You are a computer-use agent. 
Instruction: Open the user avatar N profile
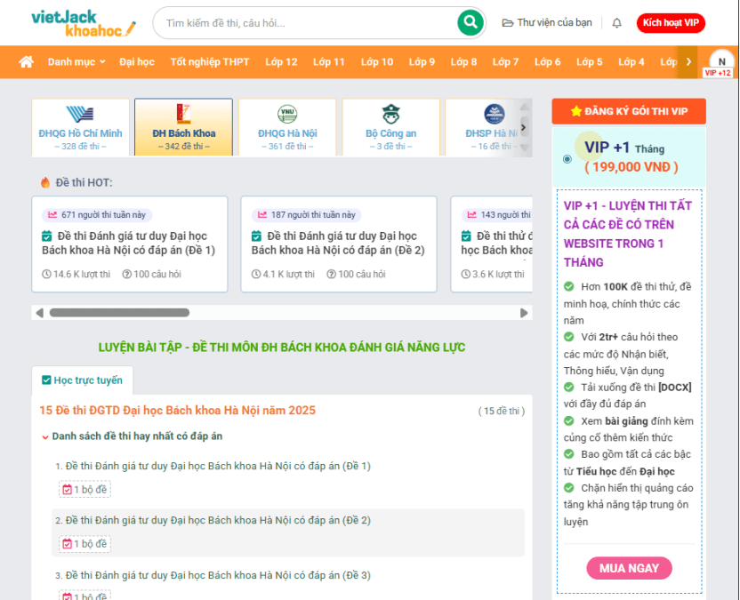tap(721, 62)
